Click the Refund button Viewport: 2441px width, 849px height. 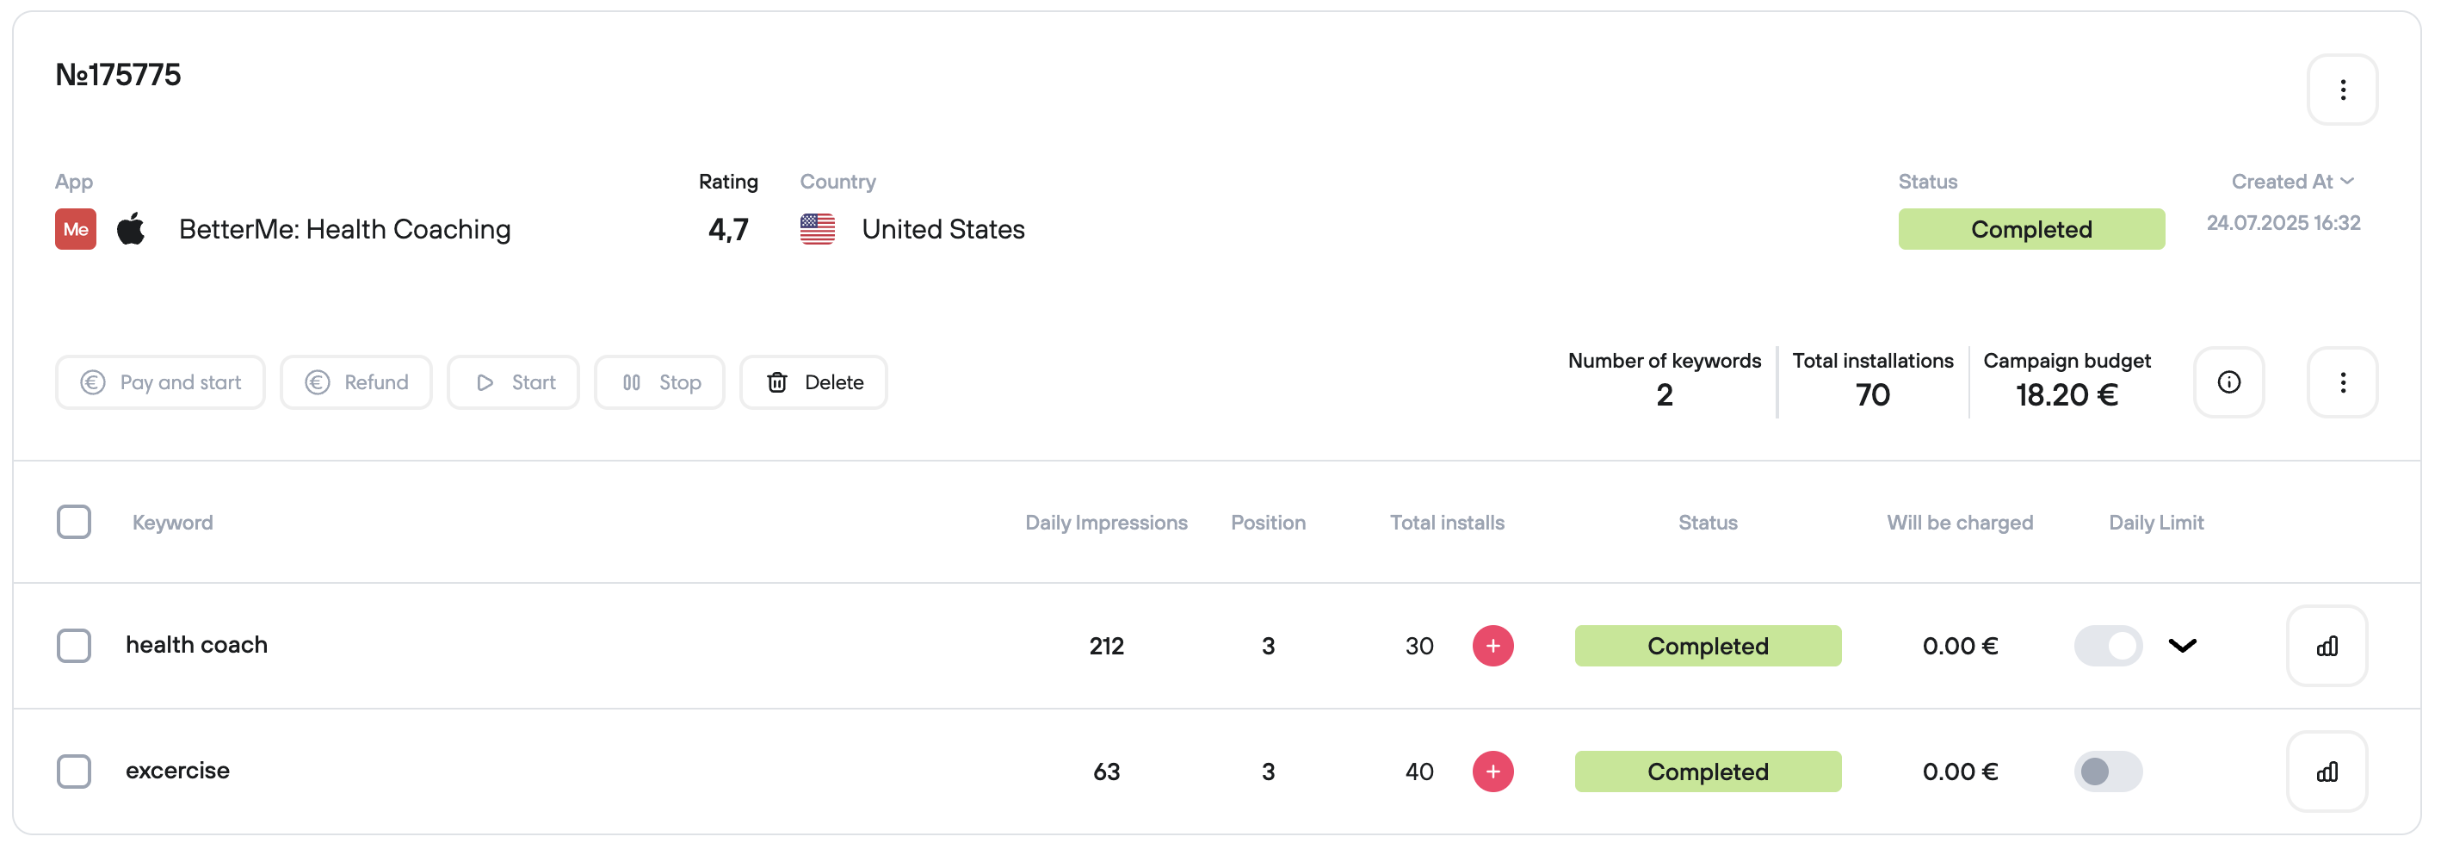[x=356, y=383]
